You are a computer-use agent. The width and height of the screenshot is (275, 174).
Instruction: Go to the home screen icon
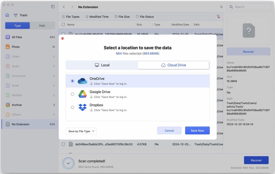[x=7, y=15]
